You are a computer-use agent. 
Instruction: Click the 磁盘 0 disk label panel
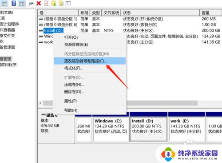click(56, 127)
